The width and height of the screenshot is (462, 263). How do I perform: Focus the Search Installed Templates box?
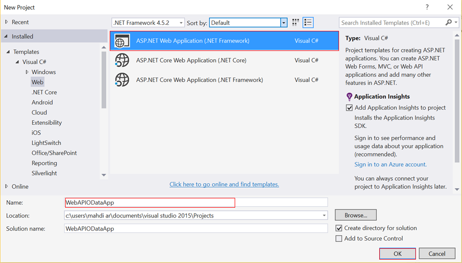tap(392, 23)
